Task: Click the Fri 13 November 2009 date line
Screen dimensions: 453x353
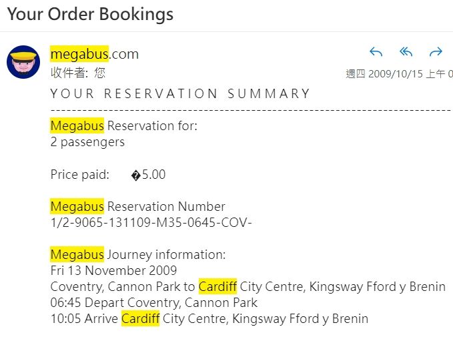Action: (x=113, y=270)
